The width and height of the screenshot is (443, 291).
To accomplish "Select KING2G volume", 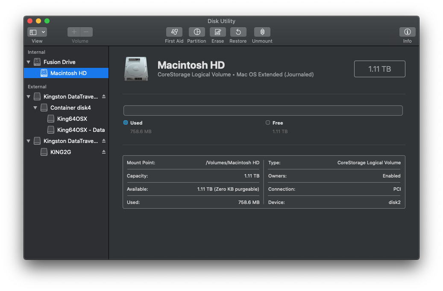I will click(x=66, y=152).
